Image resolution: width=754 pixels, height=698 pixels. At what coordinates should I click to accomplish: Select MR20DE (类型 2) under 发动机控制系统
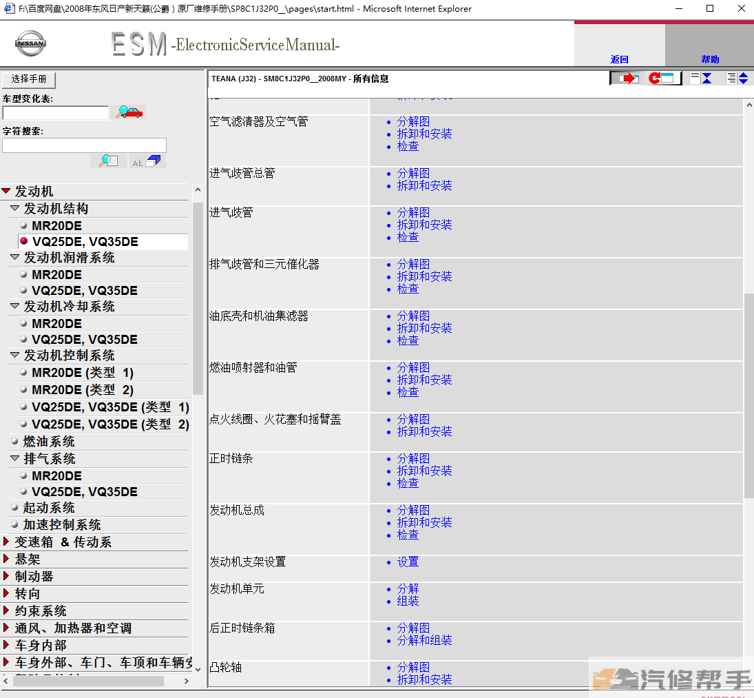click(x=83, y=389)
